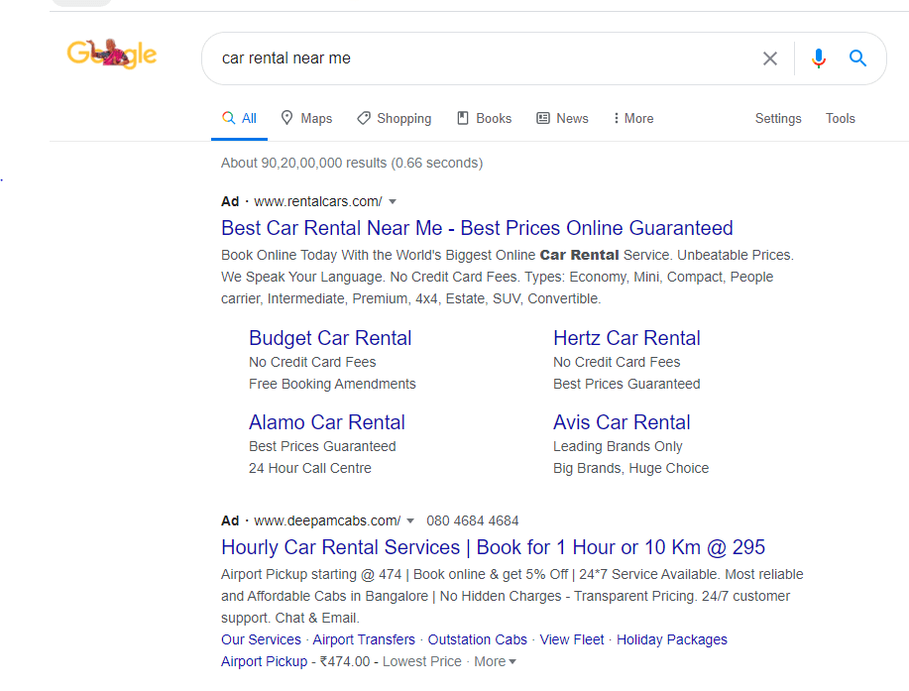The width and height of the screenshot is (909, 691).
Task: Open the deepamcabs.com ad options arrow
Action: pyautogui.click(x=409, y=520)
